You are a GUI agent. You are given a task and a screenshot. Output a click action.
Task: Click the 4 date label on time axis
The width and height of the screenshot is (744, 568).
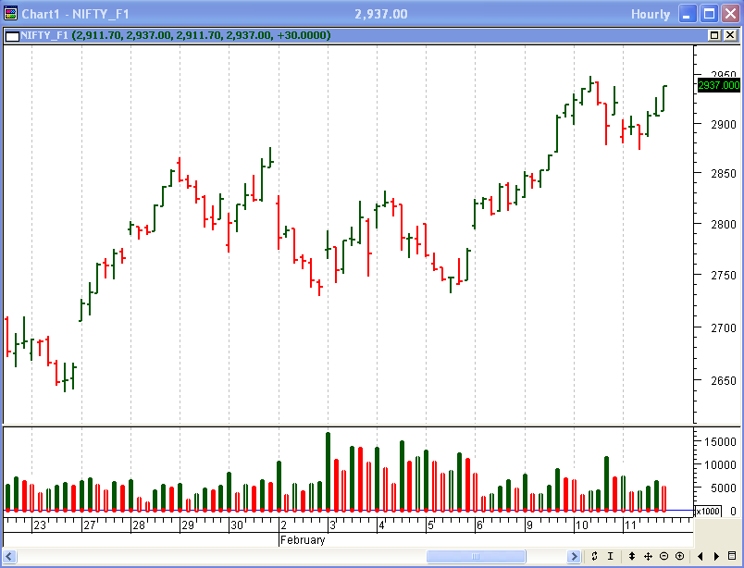[x=382, y=525]
